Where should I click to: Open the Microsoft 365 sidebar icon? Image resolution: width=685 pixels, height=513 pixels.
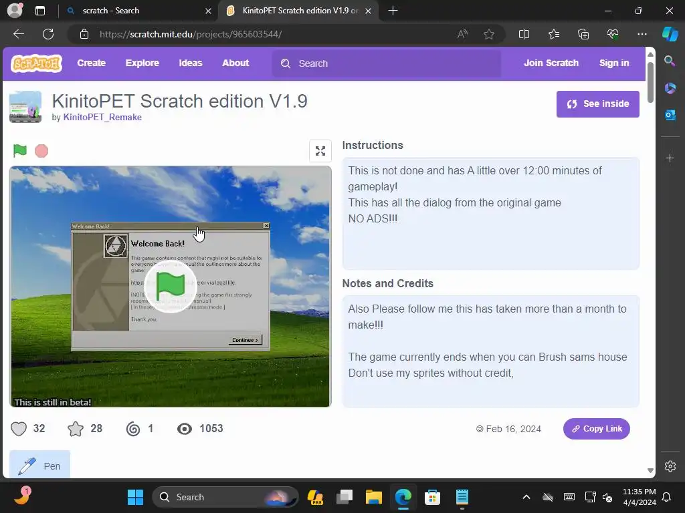pyautogui.click(x=670, y=88)
